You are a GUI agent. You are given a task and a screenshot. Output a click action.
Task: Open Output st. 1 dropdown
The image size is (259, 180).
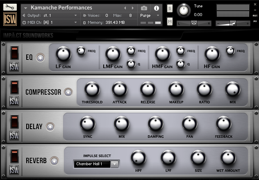pyautogui.click(x=75, y=16)
